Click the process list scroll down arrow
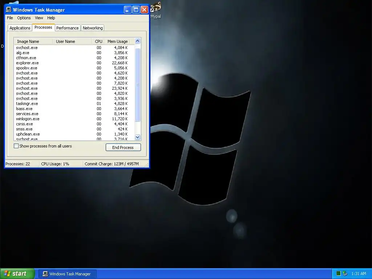 pyautogui.click(x=137, y=137)
